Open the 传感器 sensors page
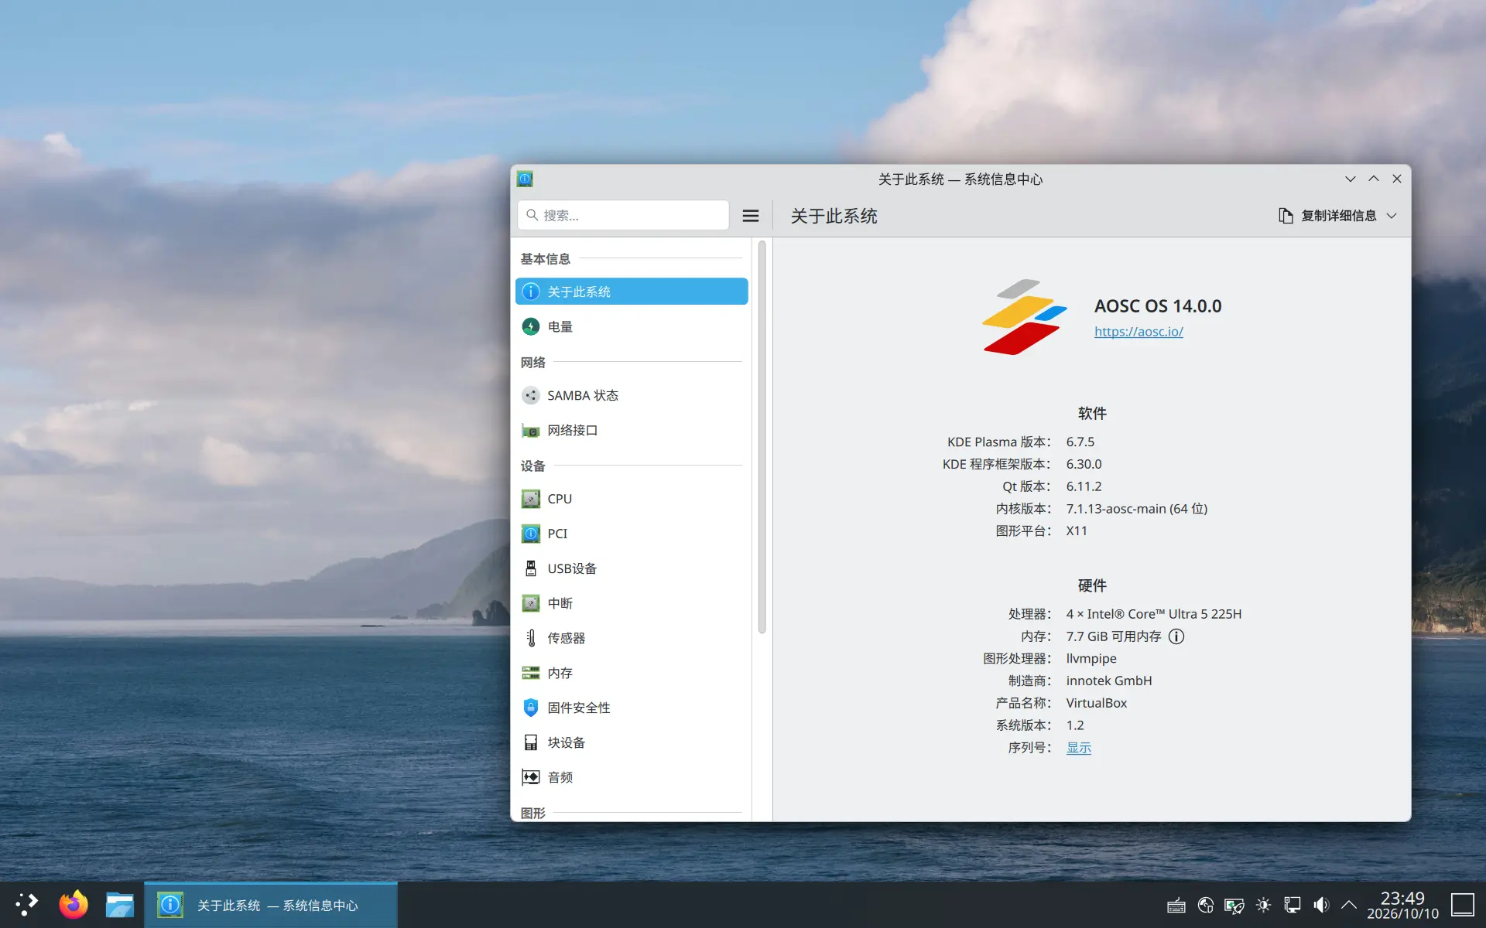This screenshot has height=928, width=1486. click(631, 638)
